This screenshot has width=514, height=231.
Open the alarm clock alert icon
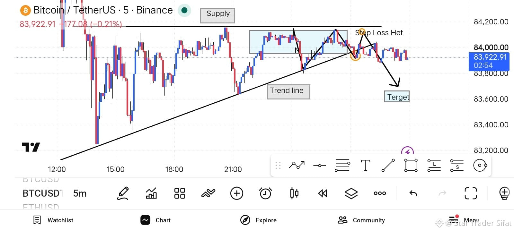pos(265,193)
